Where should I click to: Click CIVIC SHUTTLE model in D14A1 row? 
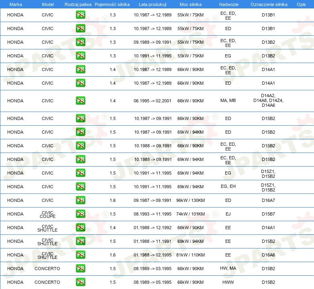[x=47, y=228]
